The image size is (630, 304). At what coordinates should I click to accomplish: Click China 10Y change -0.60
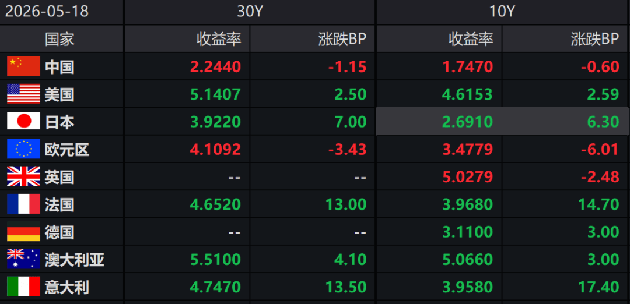click(x=600, y=66)
